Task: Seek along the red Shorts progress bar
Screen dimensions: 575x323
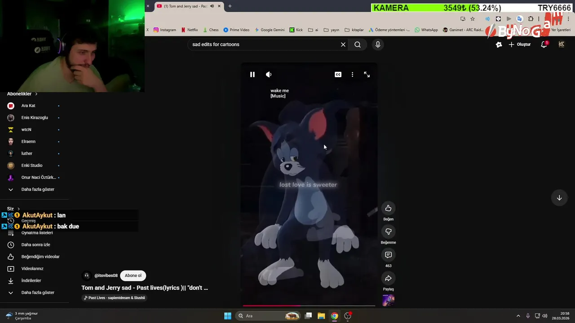Action: click(x=309, y=306)
